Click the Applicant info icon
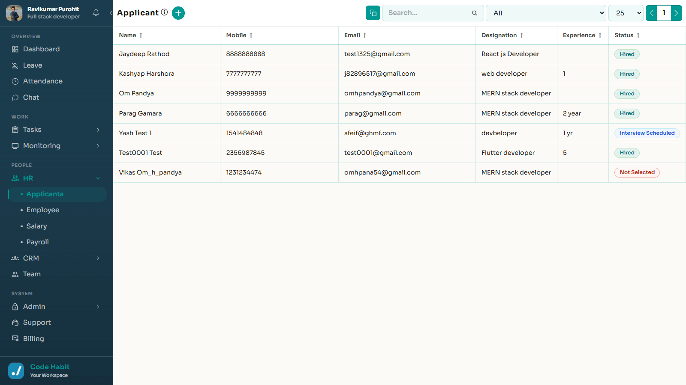The height and width of the screenshot is (385, 686). [164, 12]
